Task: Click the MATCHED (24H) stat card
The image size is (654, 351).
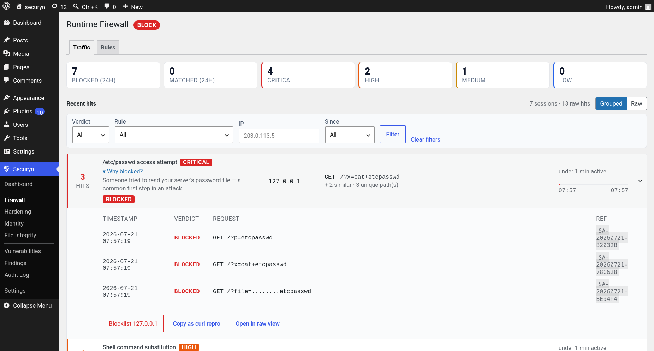Action: pyautogui.click(x=211, y=75)
